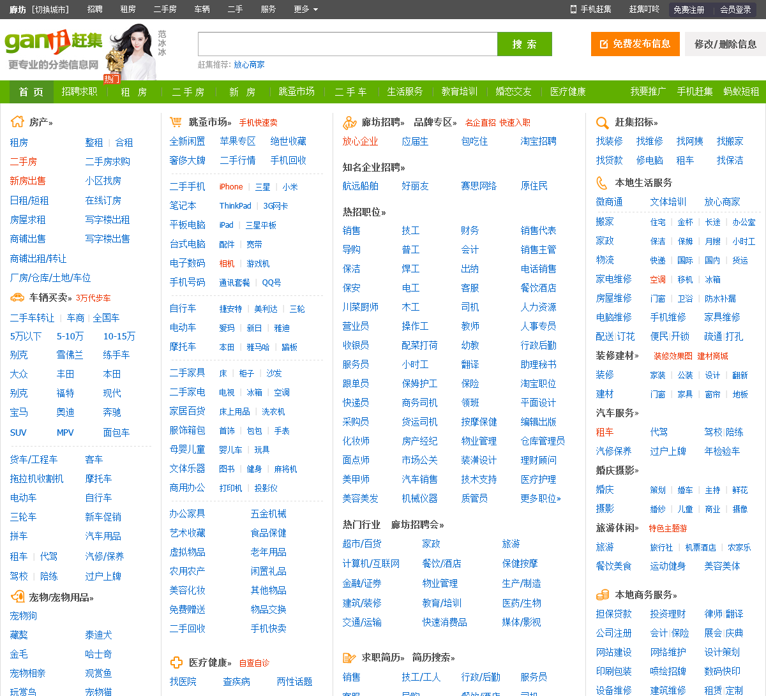Screen dimensions: 766x696
Task: Click the pet icon beside 宠物/宠物用品
Action: pos(17,597)
